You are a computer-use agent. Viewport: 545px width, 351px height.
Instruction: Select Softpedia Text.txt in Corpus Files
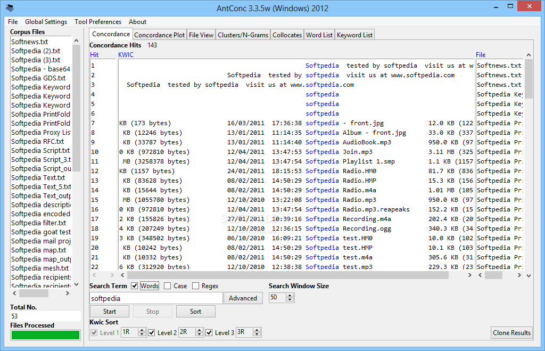38,177
